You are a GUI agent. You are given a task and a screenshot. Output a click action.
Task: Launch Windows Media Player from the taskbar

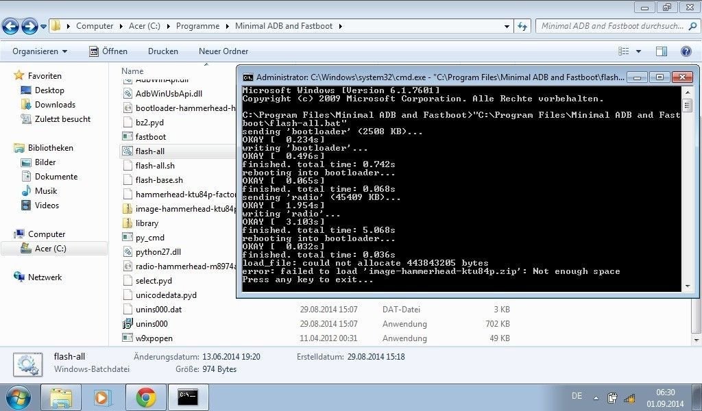pyautogui.click(x=103, y=397)
